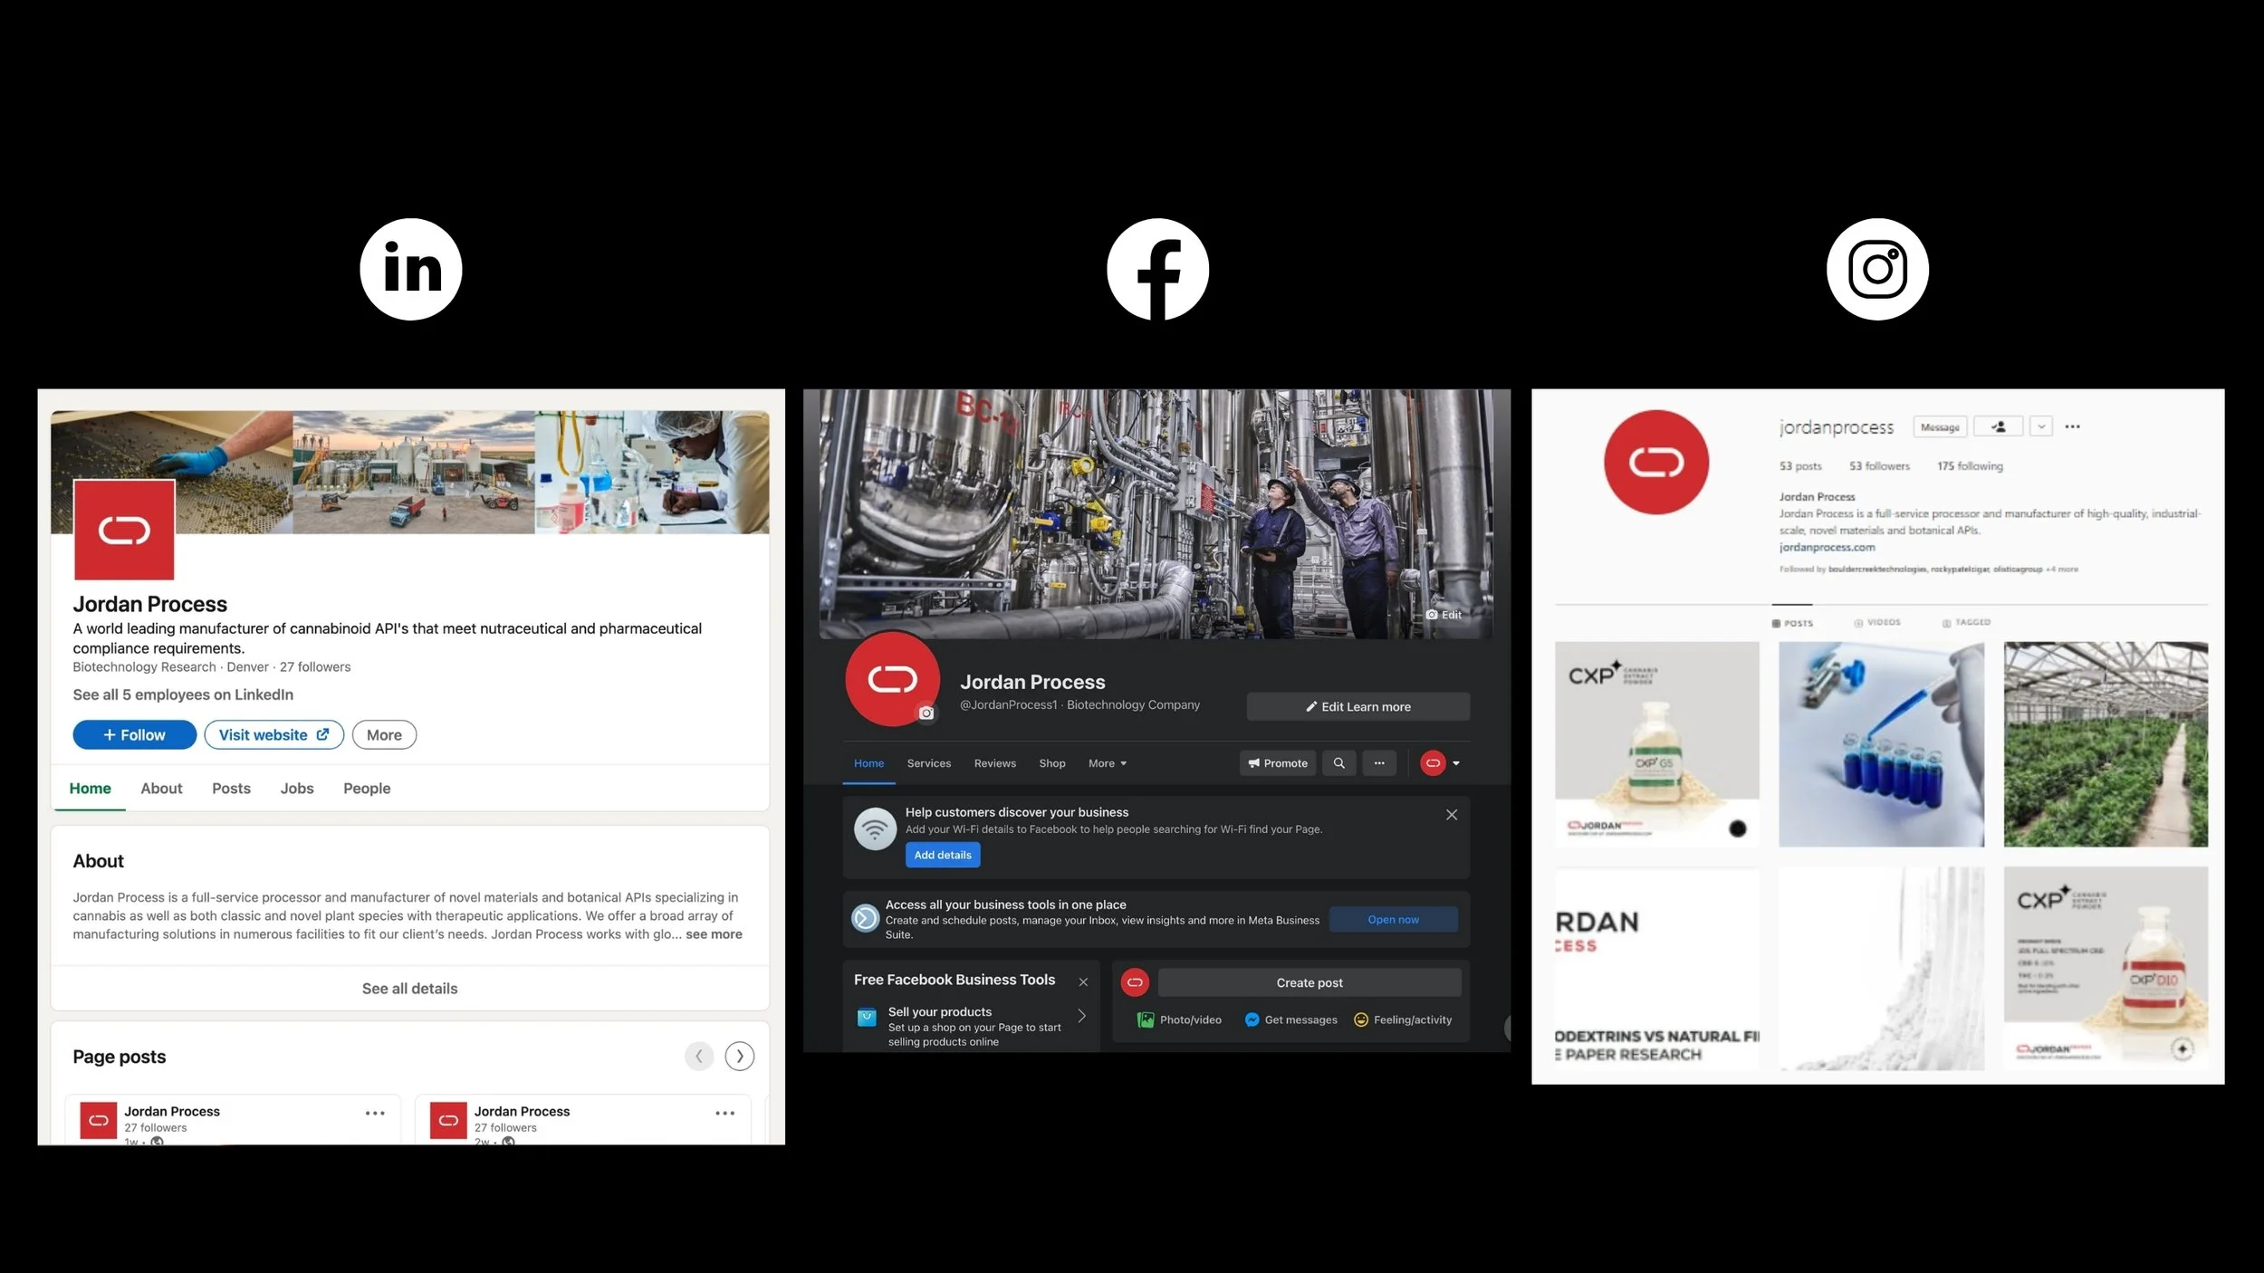Expand About text with see more
This screenshot has height=1273, width=2264.
[714, 934]
